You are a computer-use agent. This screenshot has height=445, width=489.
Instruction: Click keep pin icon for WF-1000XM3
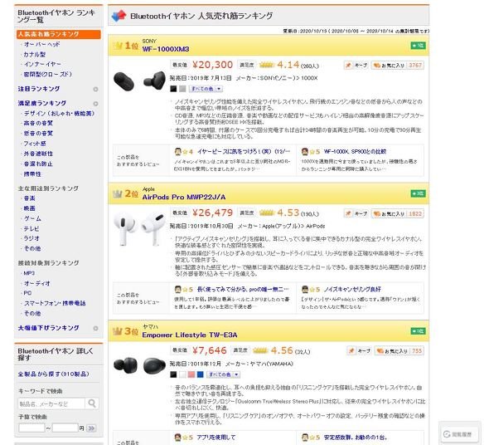(348, 65)
